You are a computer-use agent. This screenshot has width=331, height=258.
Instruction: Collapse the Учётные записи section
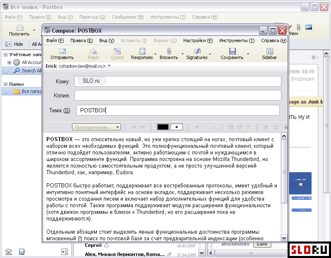coord(6,55)
